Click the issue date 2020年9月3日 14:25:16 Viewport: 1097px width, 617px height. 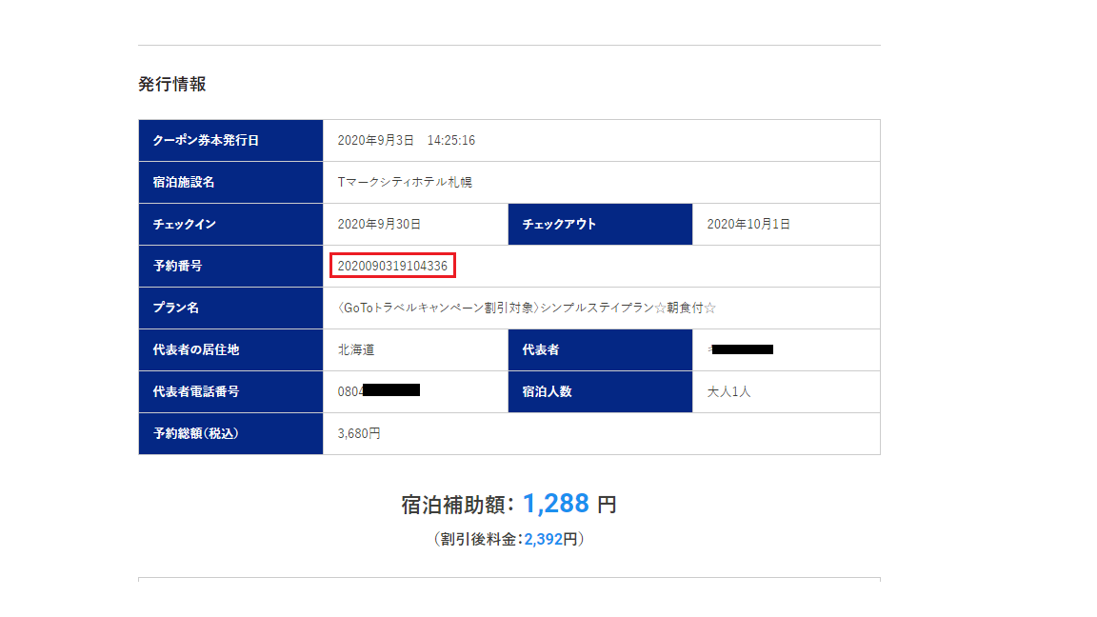(x=407, y=140)
